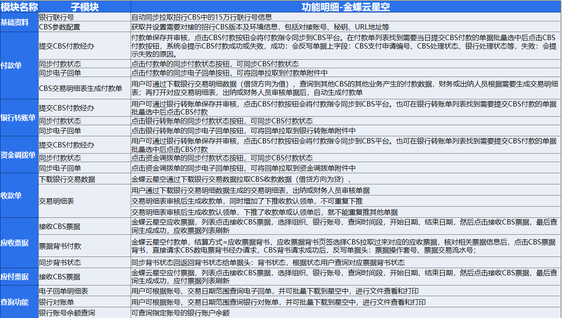Click the description starting 付款单保存并审核
Viewport: 562px width, 318px height.
pos(346,45)
